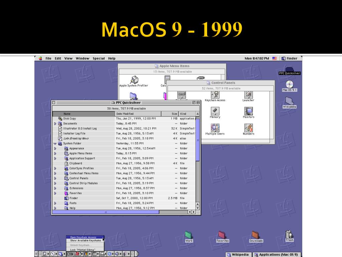Expand the Fonts folder triangle
The height and width of the screenshot is (257, 342).
tap(55, 203)
